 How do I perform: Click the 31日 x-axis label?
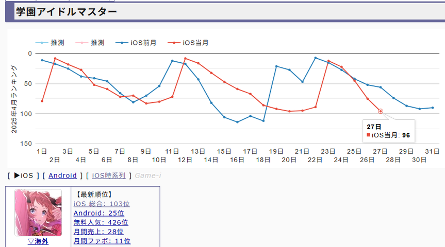(432, 151)
